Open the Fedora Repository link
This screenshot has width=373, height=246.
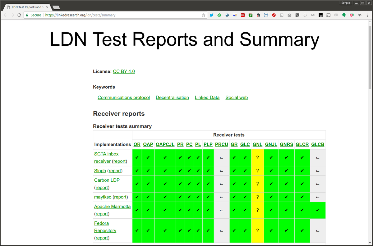pos(105,227)
